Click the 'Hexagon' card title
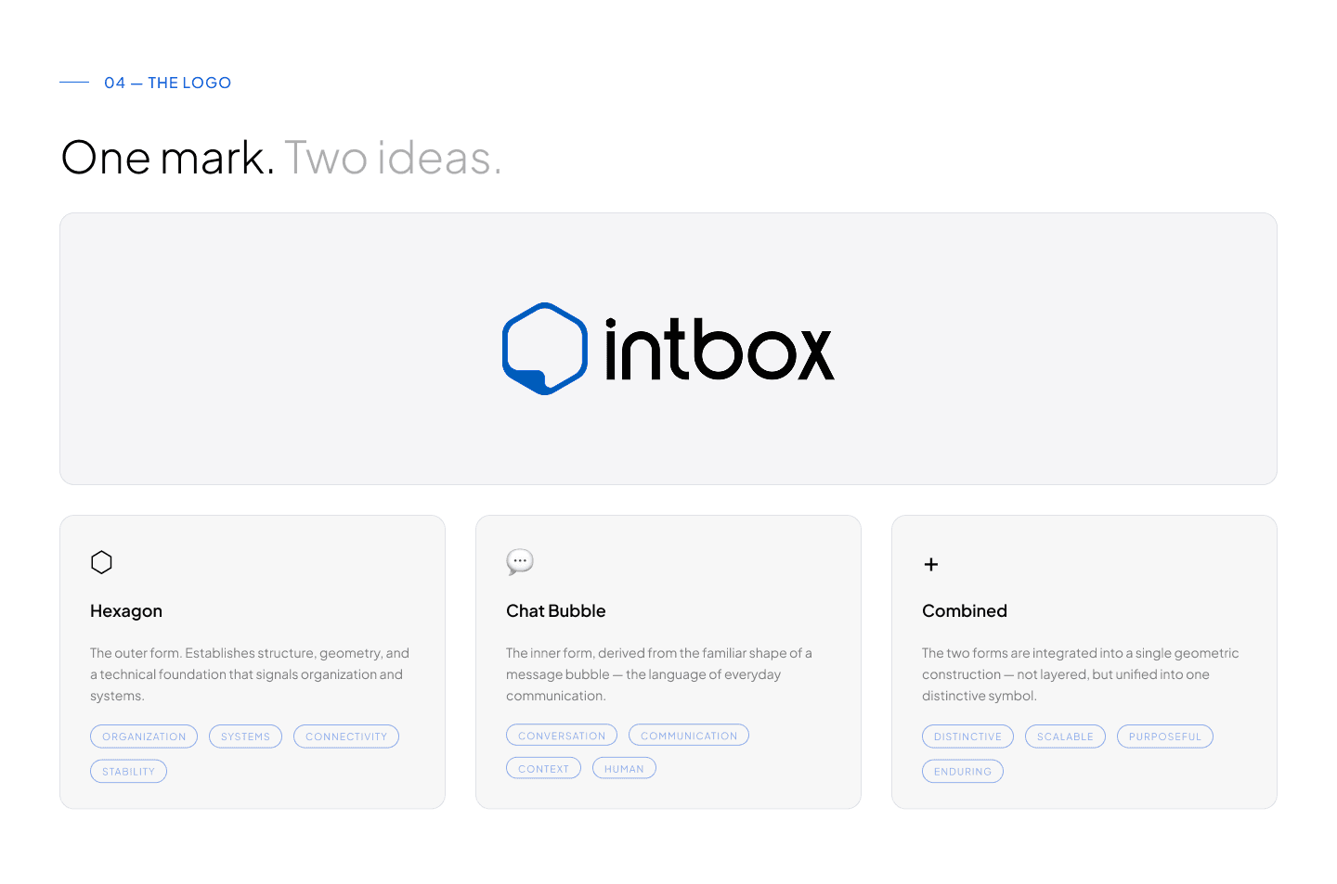 126,611
